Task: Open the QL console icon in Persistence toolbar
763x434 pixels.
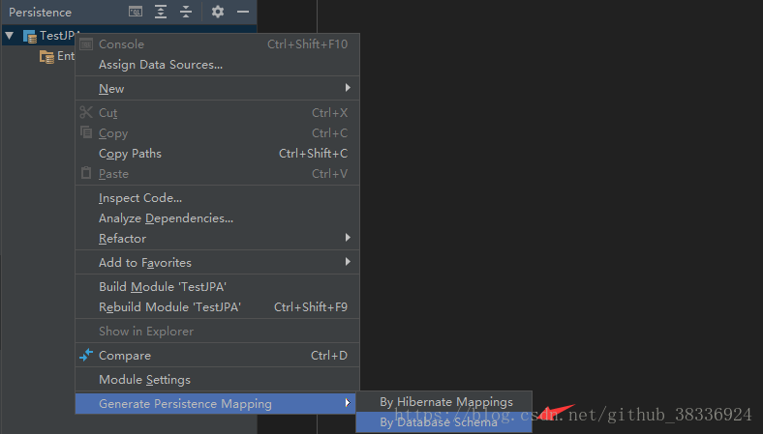Action: (136, 12)
